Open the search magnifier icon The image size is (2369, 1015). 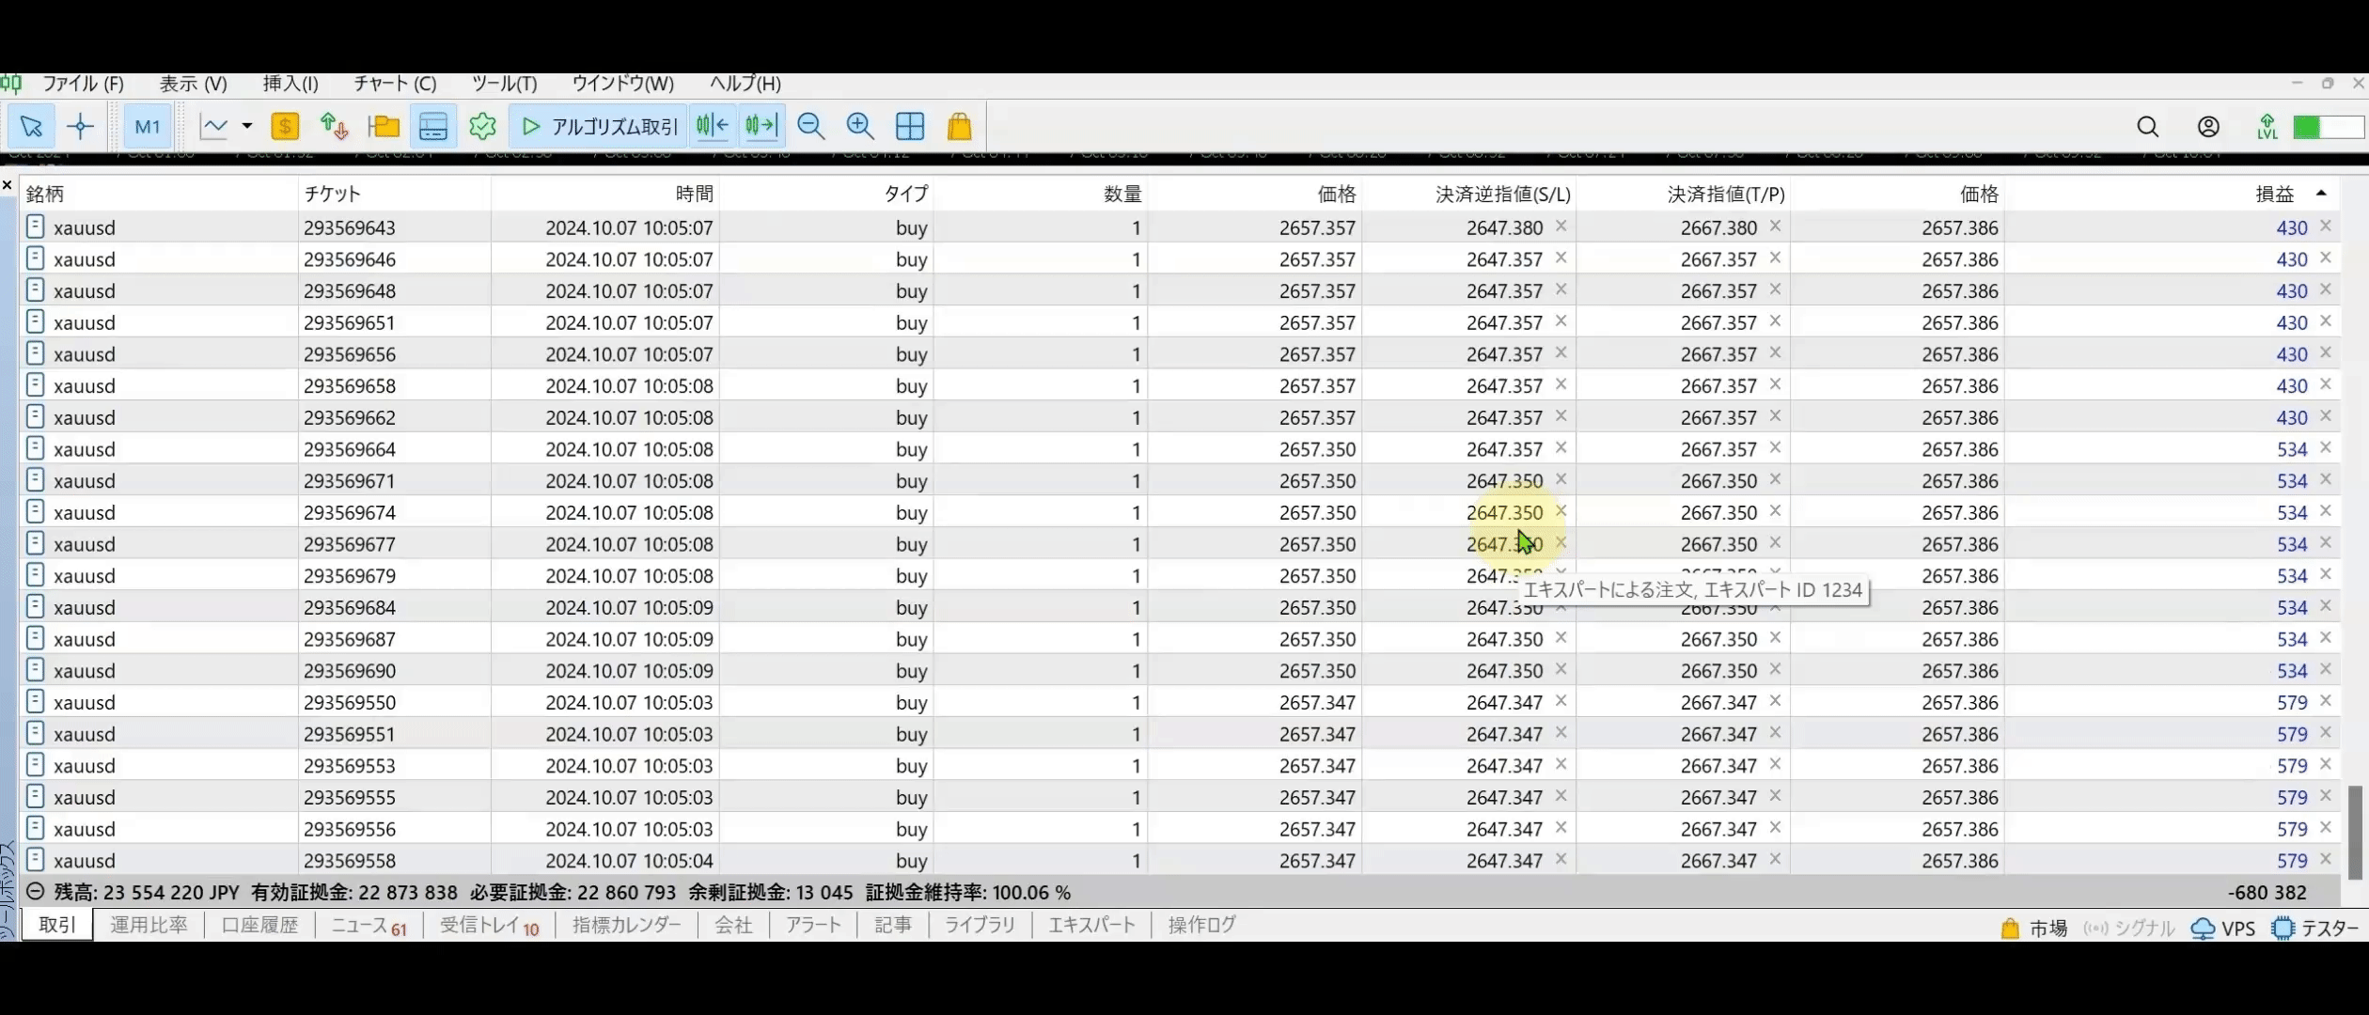tap(2148, 126)
